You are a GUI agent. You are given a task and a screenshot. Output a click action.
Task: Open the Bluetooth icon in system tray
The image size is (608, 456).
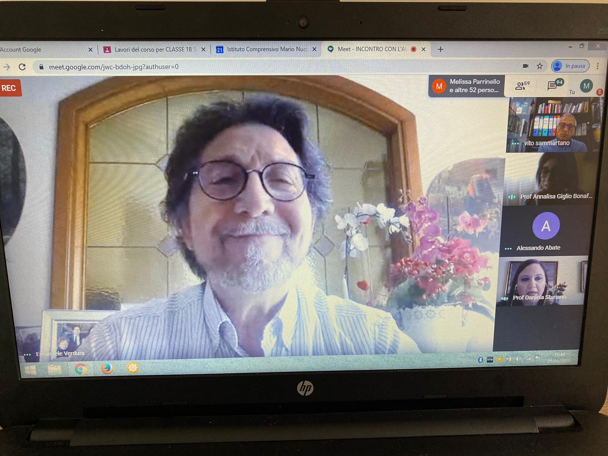tap(480, 359)
